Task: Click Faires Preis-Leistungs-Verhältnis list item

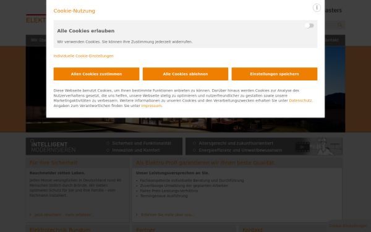Action: 169,191
